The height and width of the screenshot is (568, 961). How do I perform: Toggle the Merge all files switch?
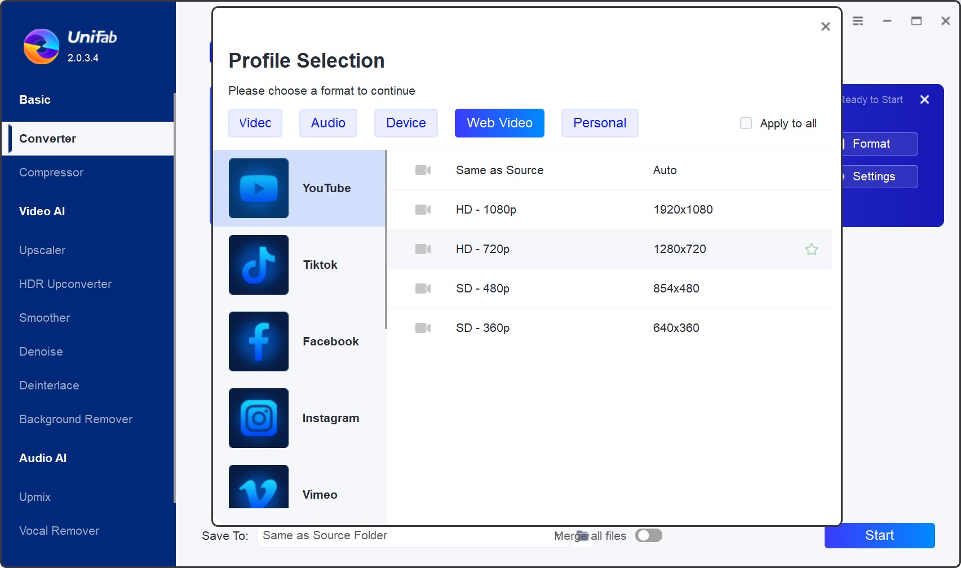(x=649, y=535)
